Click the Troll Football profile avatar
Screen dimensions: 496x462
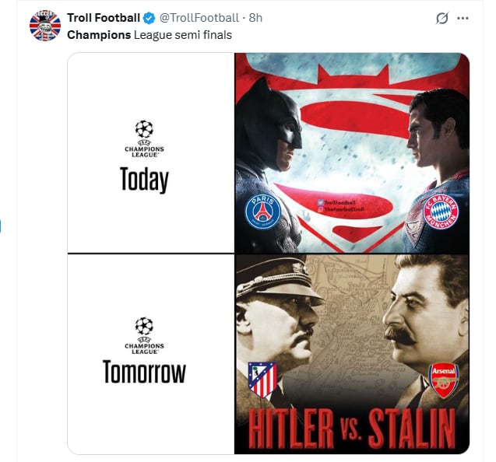(44, 26)
